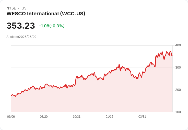Select the 08/20 date axis label
This screenshot has height=130, width=188.
(x=44, y=117)
